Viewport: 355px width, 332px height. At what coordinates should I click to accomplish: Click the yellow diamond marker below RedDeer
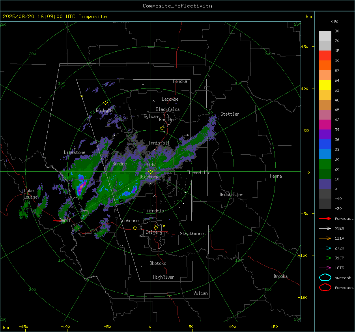coord(162,128)
